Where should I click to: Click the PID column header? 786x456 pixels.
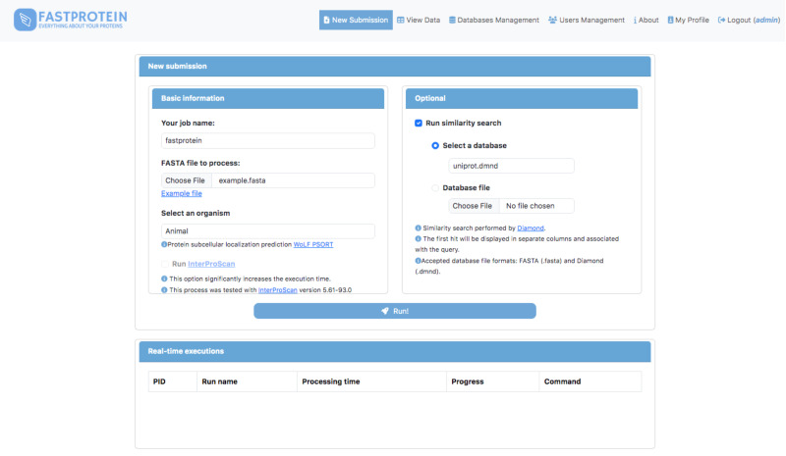[173, 381]
